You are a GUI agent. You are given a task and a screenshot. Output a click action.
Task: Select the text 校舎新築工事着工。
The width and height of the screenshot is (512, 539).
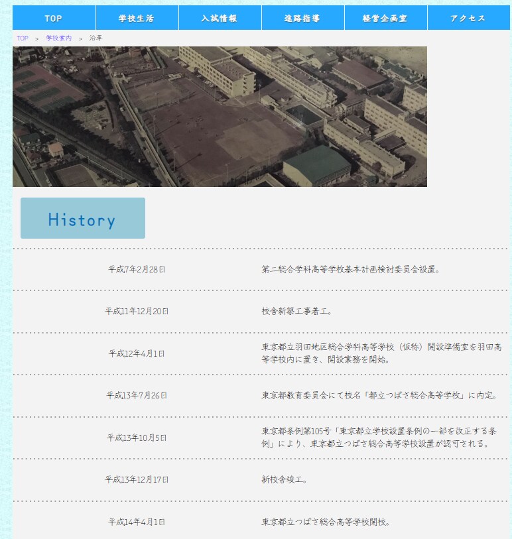(296, 312)
